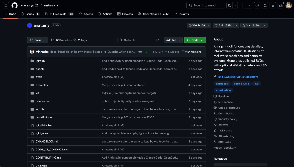Open the wheresryan22 owner link

point(29,5)
